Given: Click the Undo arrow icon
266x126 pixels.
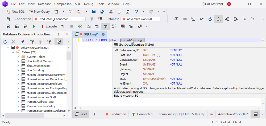Looking at the screenshot, I should pos(136,12).
